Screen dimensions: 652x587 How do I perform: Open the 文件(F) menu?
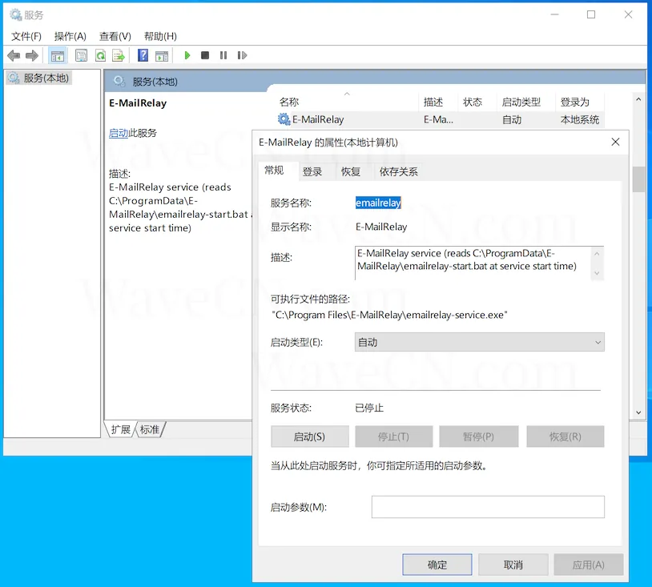click(26, 37)
